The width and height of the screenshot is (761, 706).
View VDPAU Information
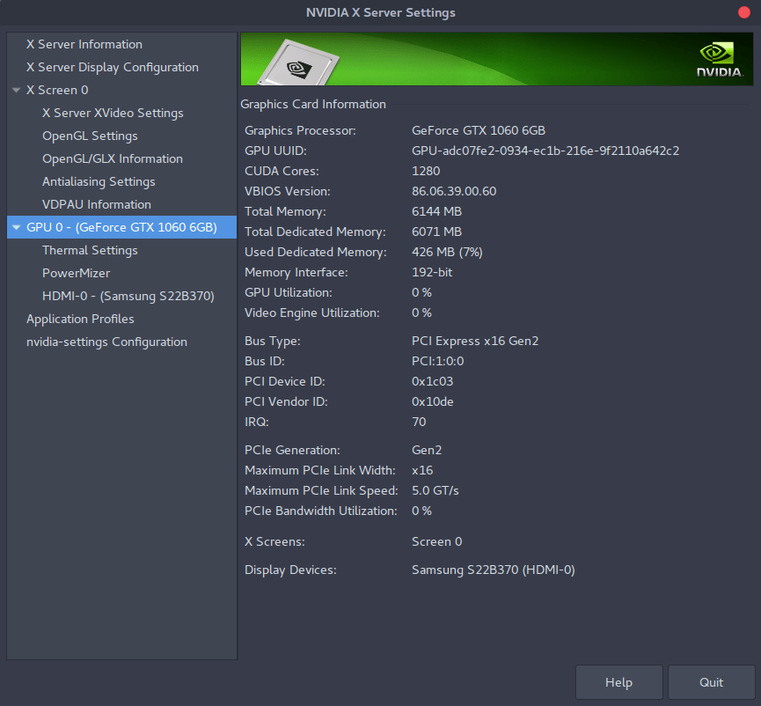tap(97, 204)
